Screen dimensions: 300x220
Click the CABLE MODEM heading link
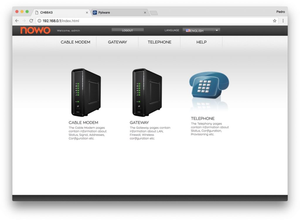click(83, 122)
